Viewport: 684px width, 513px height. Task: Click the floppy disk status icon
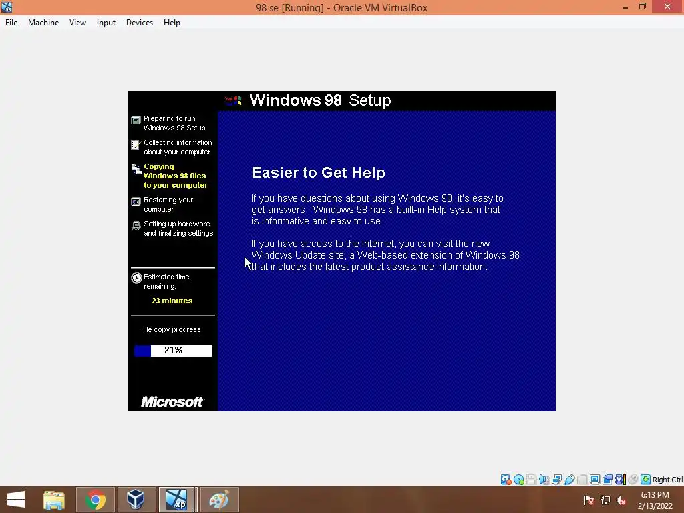pos(531,480)
